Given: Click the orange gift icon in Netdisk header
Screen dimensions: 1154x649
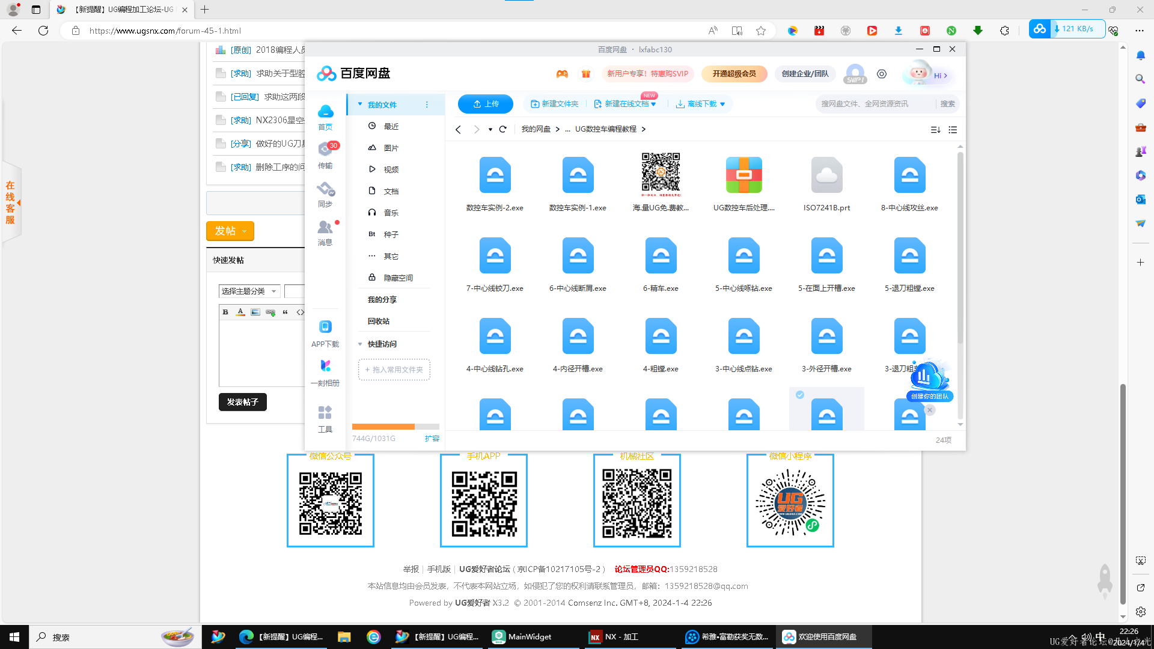Looking at the screenshot, I should click(586, 74).
